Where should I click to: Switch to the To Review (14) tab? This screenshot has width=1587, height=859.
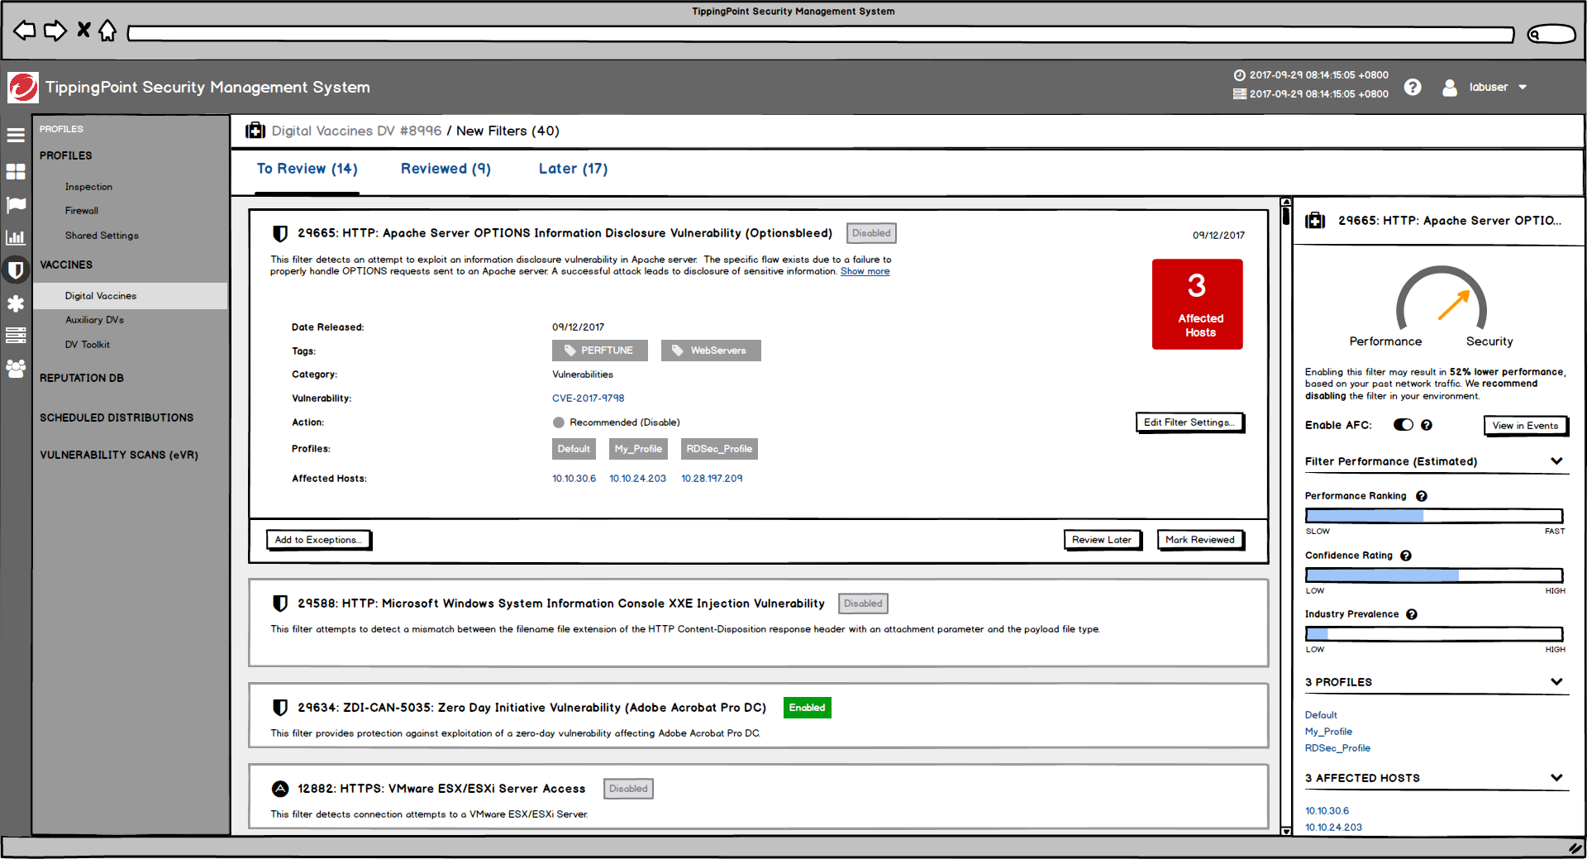(307, 169)
